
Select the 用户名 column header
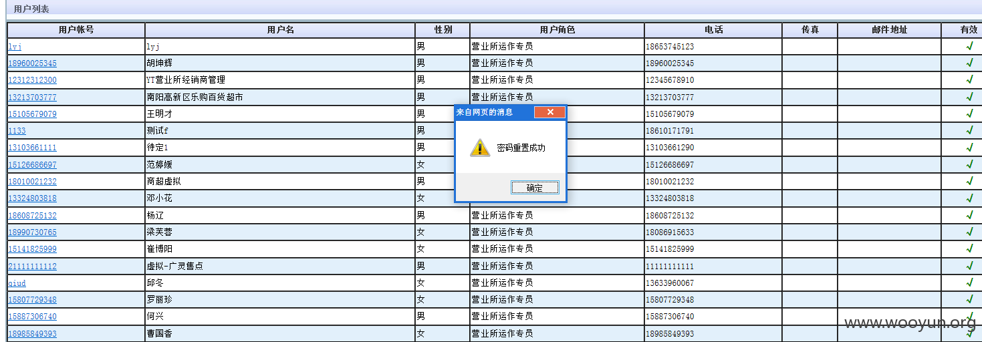280,30
